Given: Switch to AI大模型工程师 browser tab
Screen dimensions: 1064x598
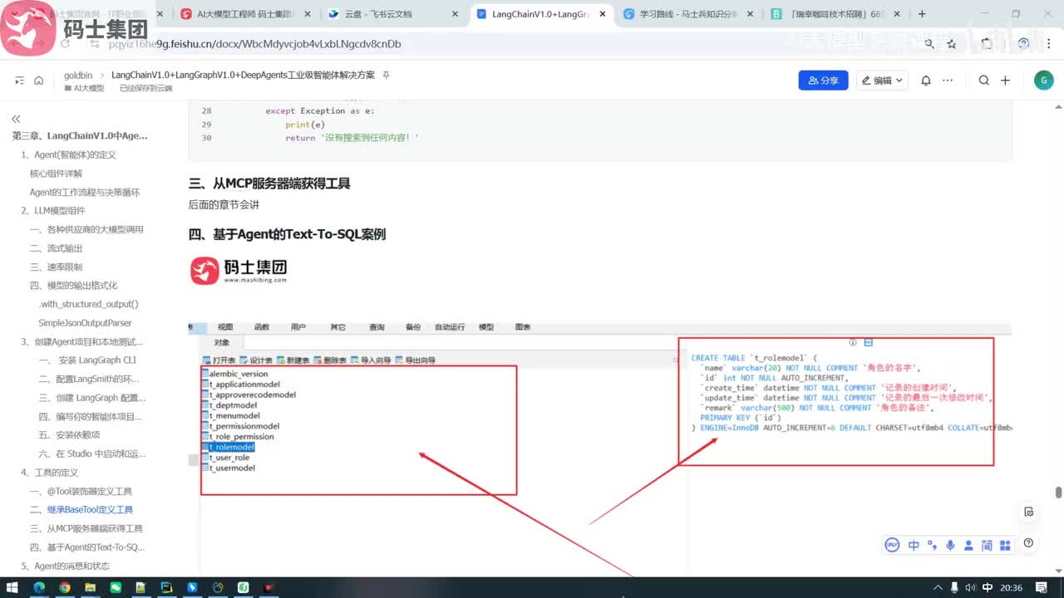Looking at the screenshot, I should coord(245,14).
